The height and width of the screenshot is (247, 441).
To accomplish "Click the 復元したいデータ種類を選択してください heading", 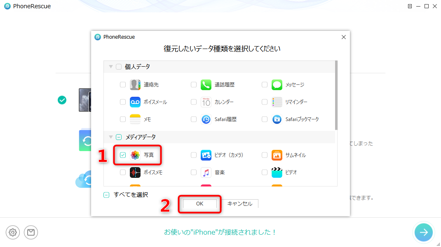I will tap(222, 49).
